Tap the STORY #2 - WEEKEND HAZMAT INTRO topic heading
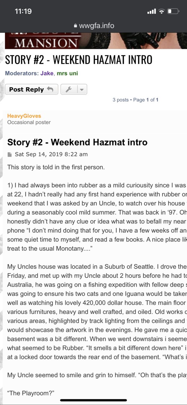 (x=78, y=60)
